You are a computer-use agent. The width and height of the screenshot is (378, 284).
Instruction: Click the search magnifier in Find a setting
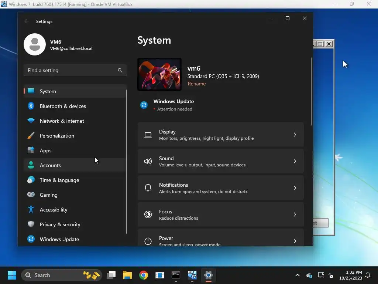pyautogui.click(x=120, y=70)
